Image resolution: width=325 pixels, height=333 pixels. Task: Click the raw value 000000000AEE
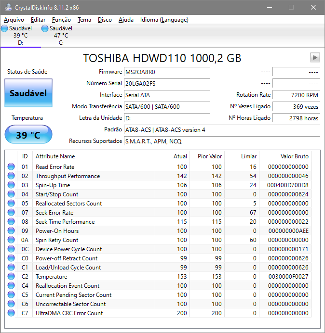288,231
